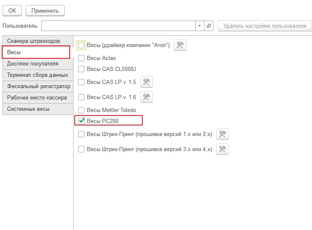Click the open-form icon beside user field
The image size is (312, 230).
209,26
